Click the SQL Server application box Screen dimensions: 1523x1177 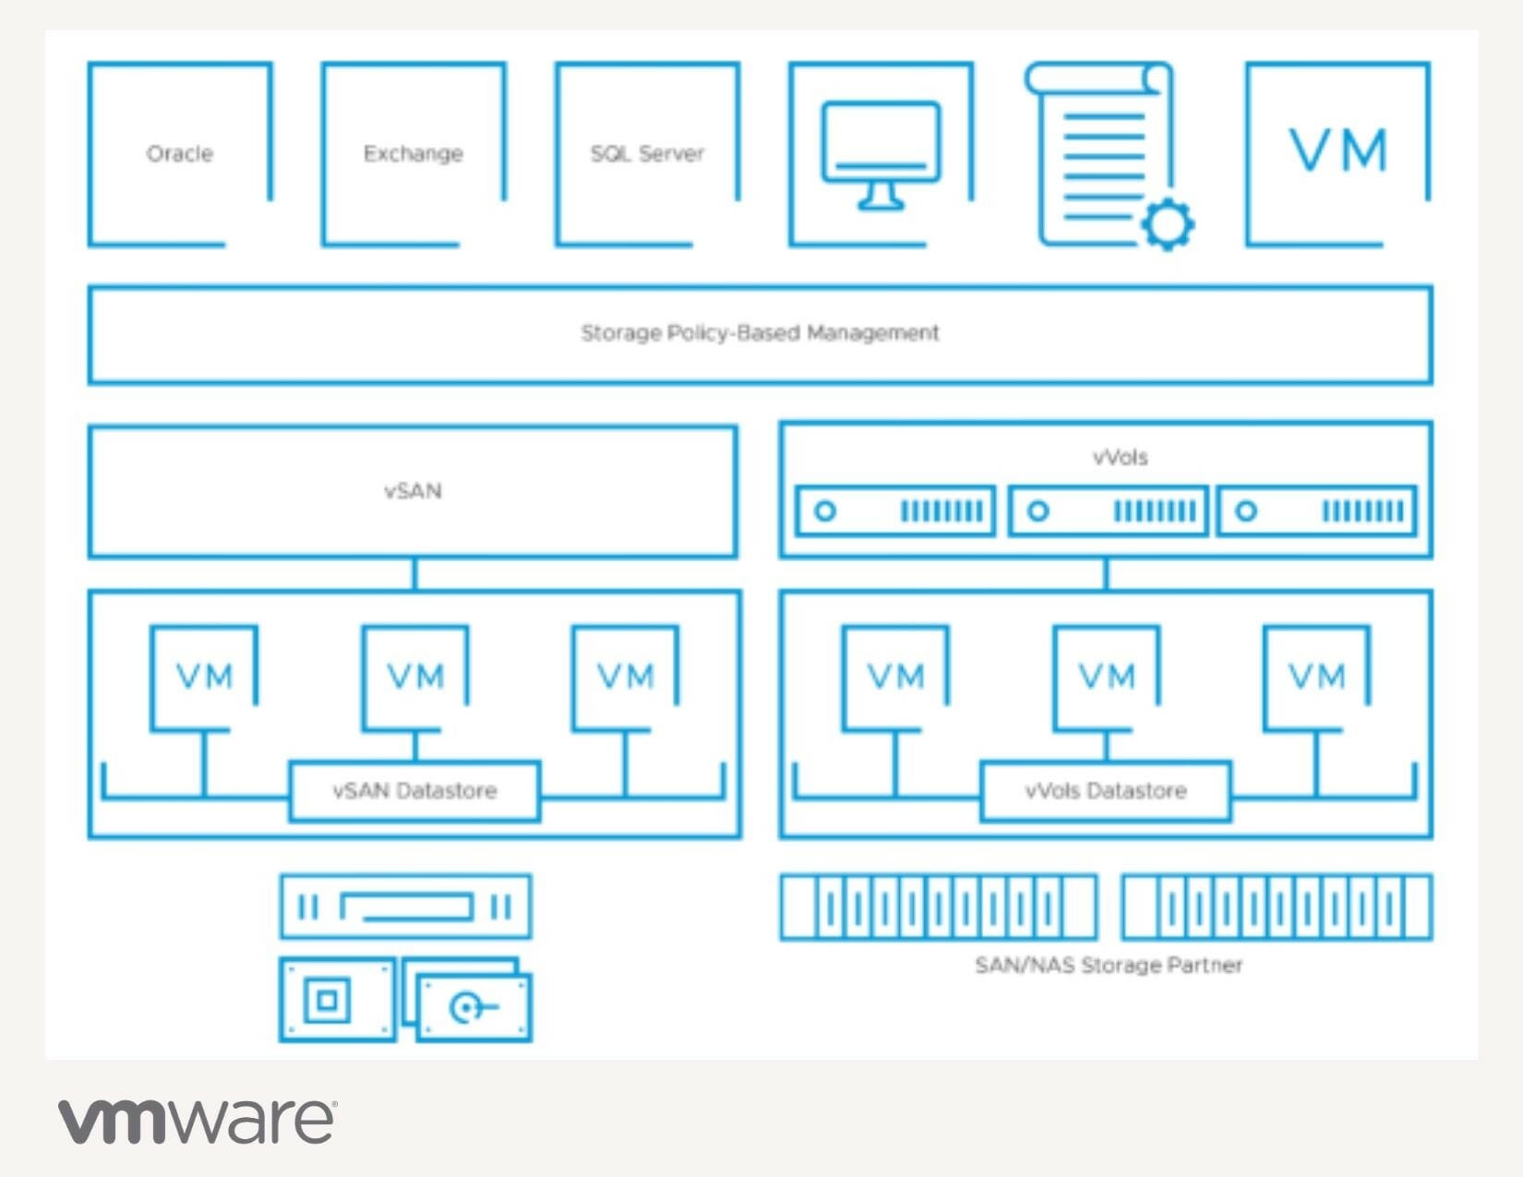tap(647, 154)
